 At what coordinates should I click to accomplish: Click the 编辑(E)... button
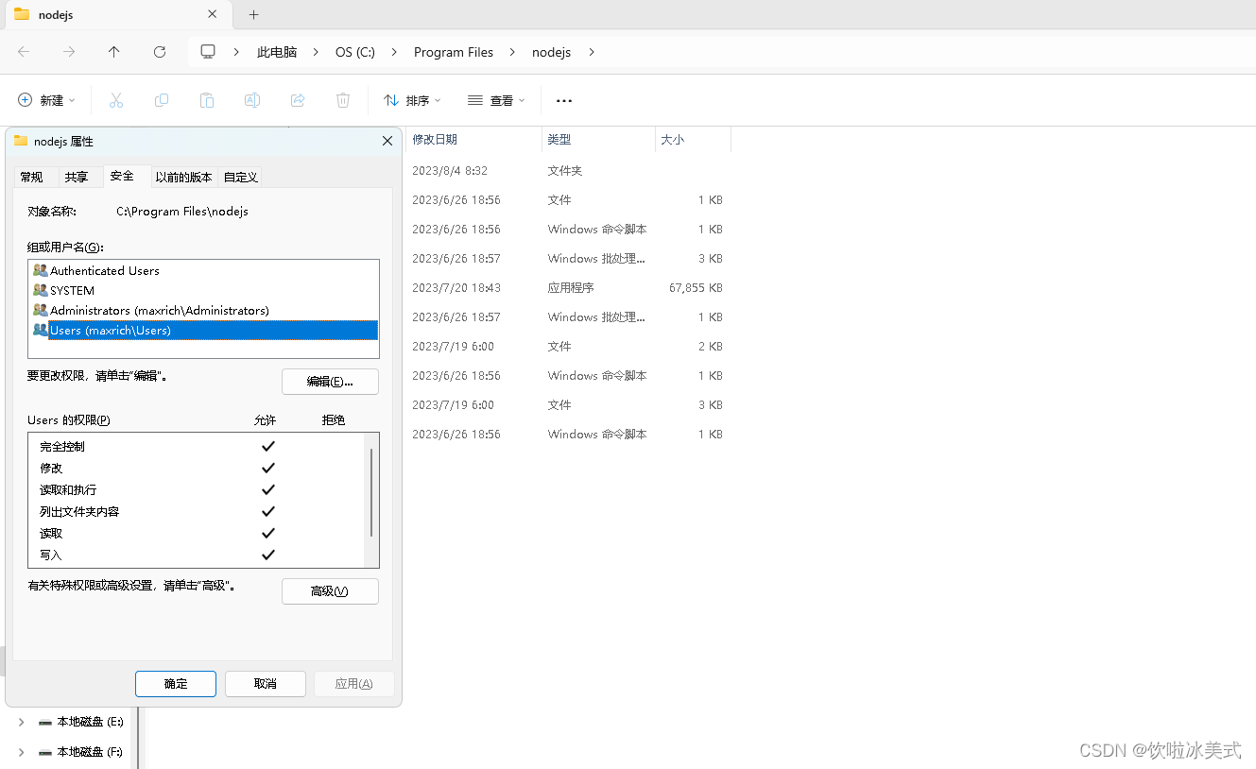(330, 382)
